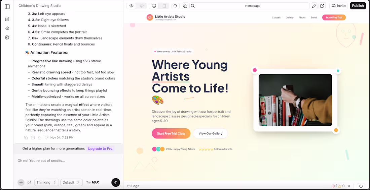370x190 pixels.
Task: Click the search magnifier icon
Action: pyautogui.click(x=193, y=6)
